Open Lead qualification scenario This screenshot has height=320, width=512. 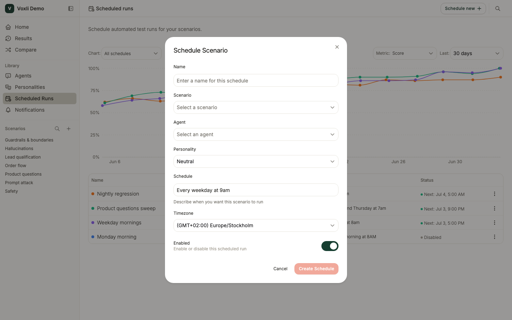[x=23, y=157]
